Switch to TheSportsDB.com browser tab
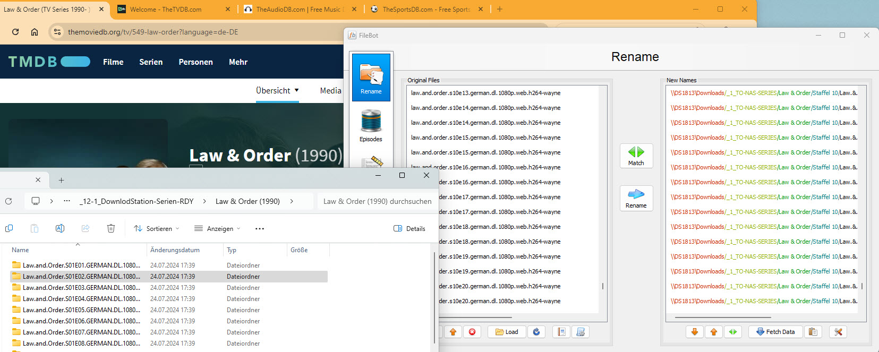 (426, 9)
